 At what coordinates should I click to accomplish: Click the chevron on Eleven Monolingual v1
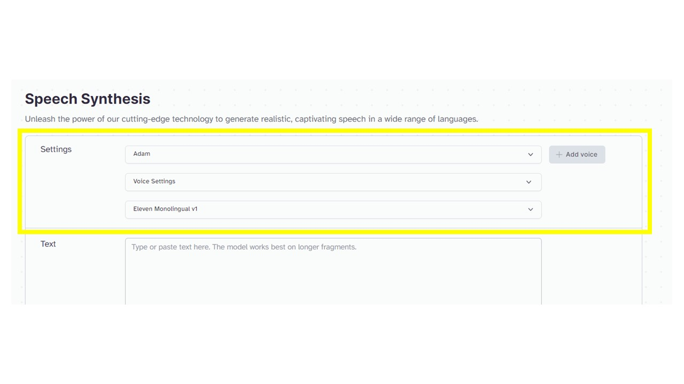point(531,210)
